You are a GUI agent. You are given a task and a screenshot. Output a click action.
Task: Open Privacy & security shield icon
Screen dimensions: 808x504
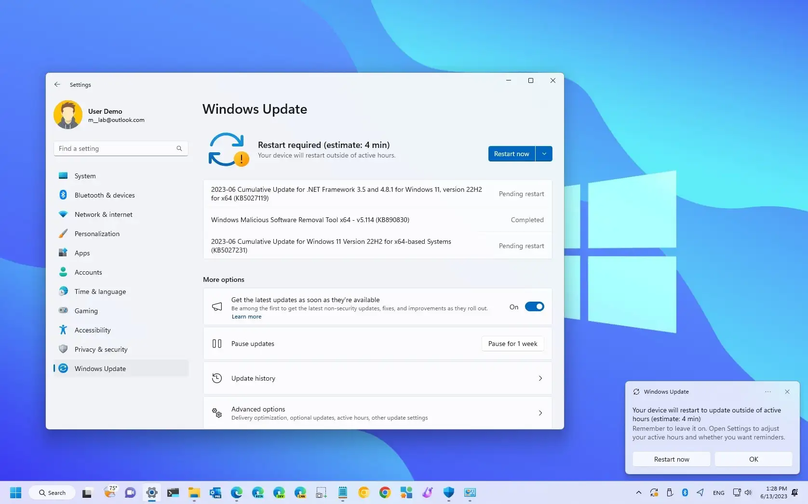point(64,349)
